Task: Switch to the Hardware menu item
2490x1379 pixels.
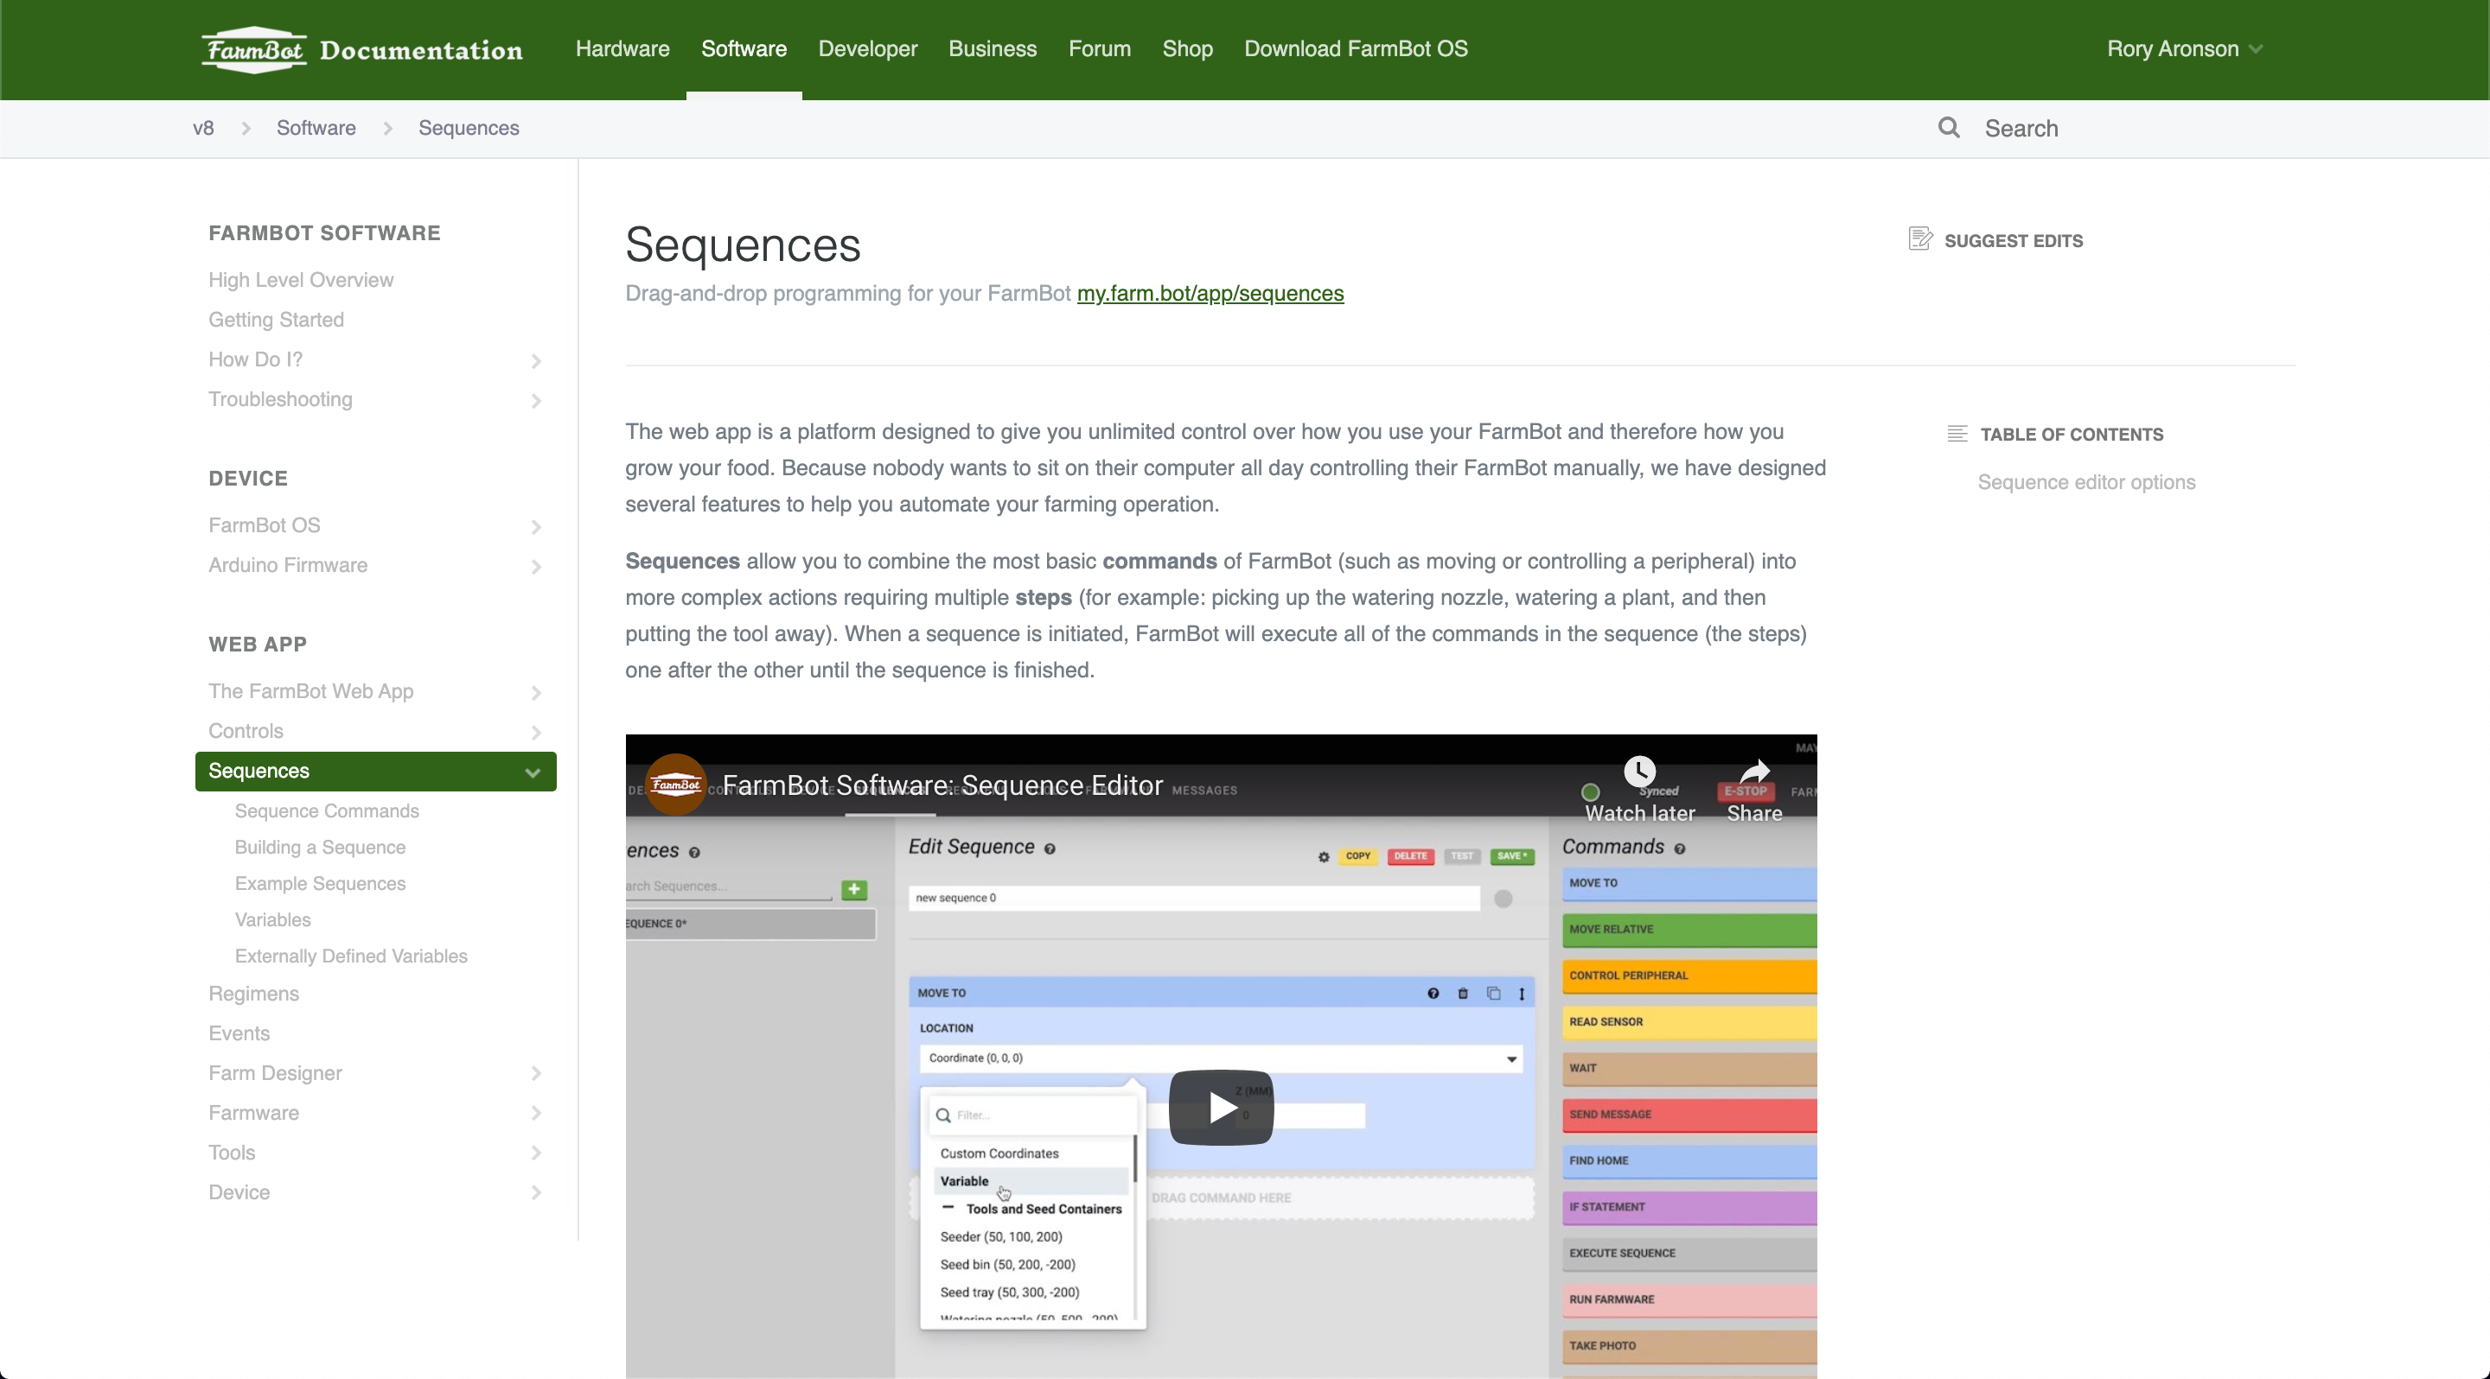Action: pos(622,48)
